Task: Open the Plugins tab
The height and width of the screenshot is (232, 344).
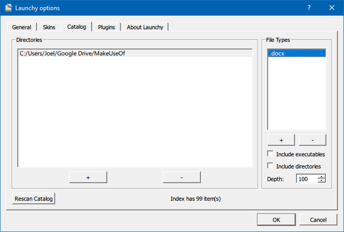Action: [106, 27]
